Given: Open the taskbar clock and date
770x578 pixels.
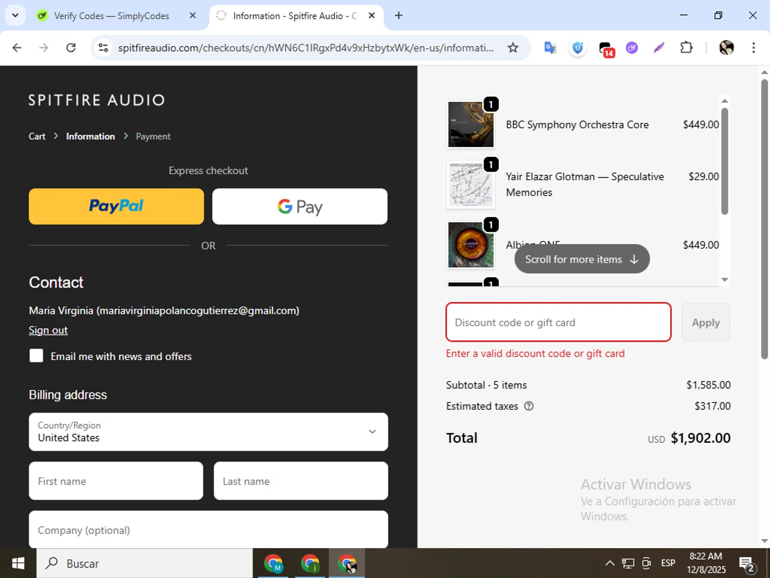Looking at the screenshot, I should pyautogui.click(x=706, y=563).
